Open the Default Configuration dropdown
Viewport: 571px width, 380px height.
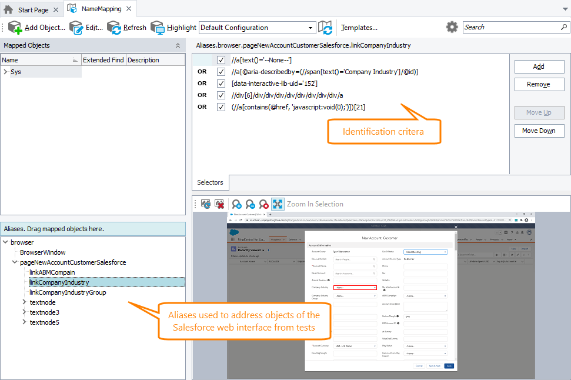point(310,28)
